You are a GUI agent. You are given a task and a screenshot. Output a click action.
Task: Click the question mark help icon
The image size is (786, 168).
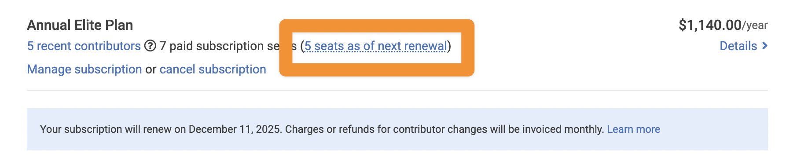pyautogui.click(x=150, y=46)
